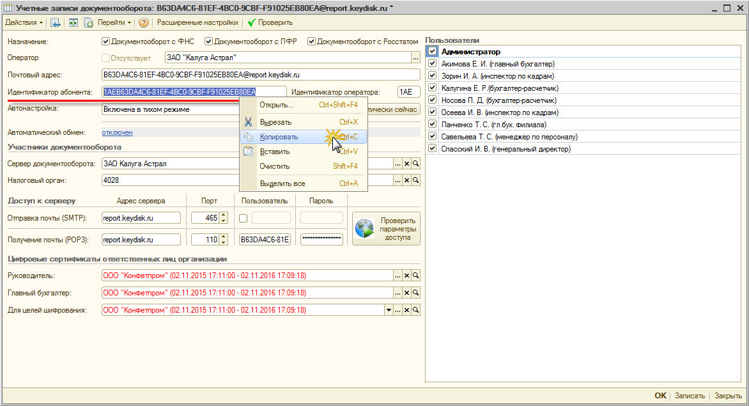Uncheck user Акимова Е. И. checkbox

click(432, 63)
